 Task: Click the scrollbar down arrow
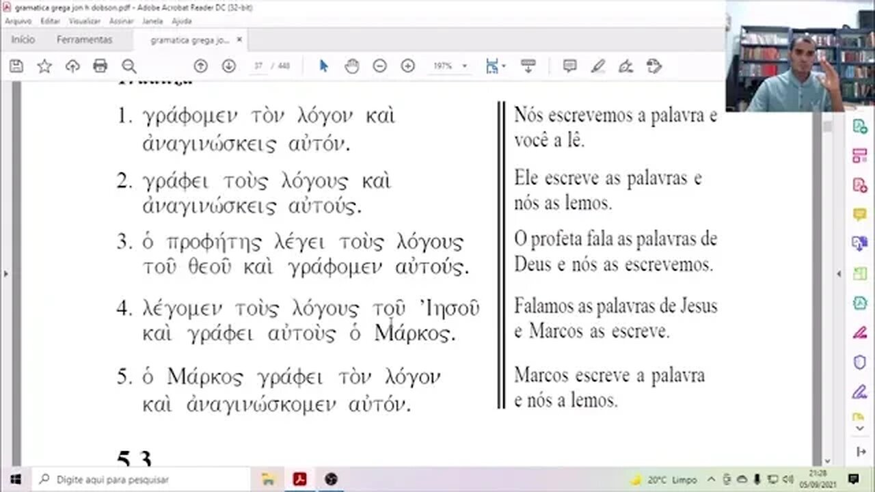(x=827, y=461)
